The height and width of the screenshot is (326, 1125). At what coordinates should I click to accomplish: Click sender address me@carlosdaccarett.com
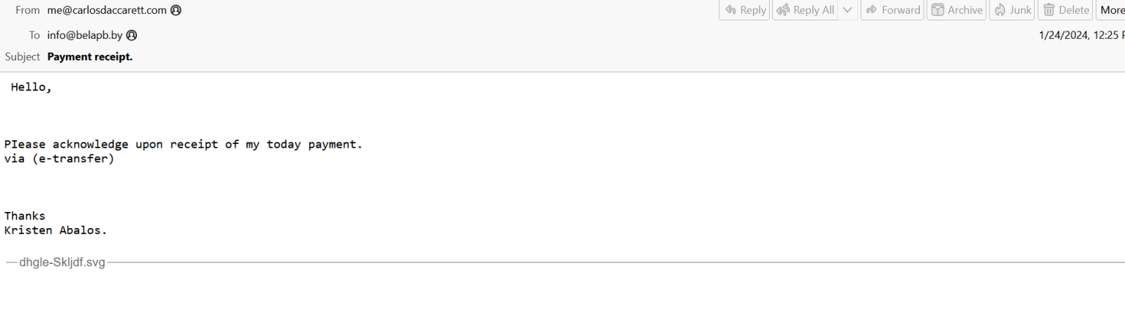(107, 10)
